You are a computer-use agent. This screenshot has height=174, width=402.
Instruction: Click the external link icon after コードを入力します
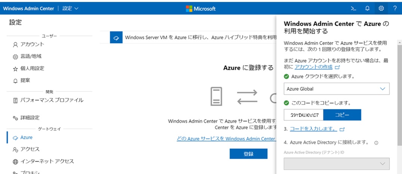[342, 129]
